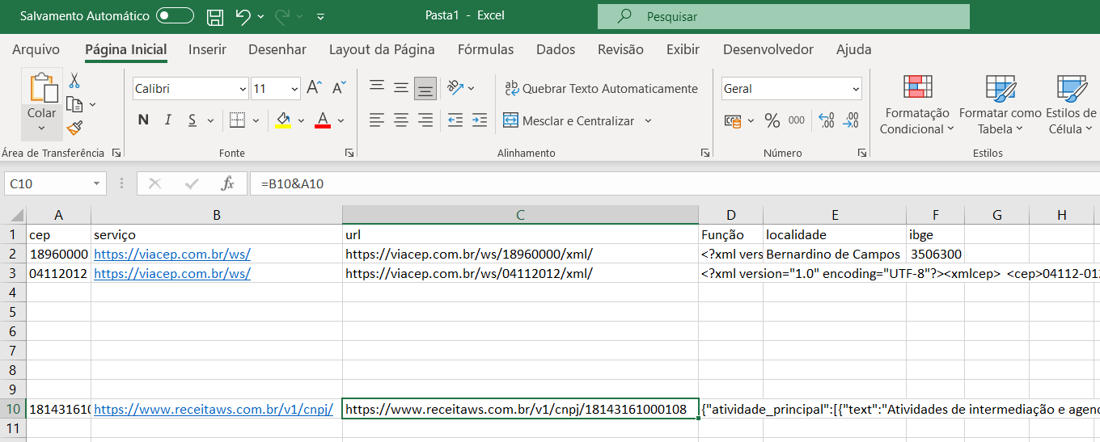Open the Desenvolvedor tab

(x=768, y=49)
